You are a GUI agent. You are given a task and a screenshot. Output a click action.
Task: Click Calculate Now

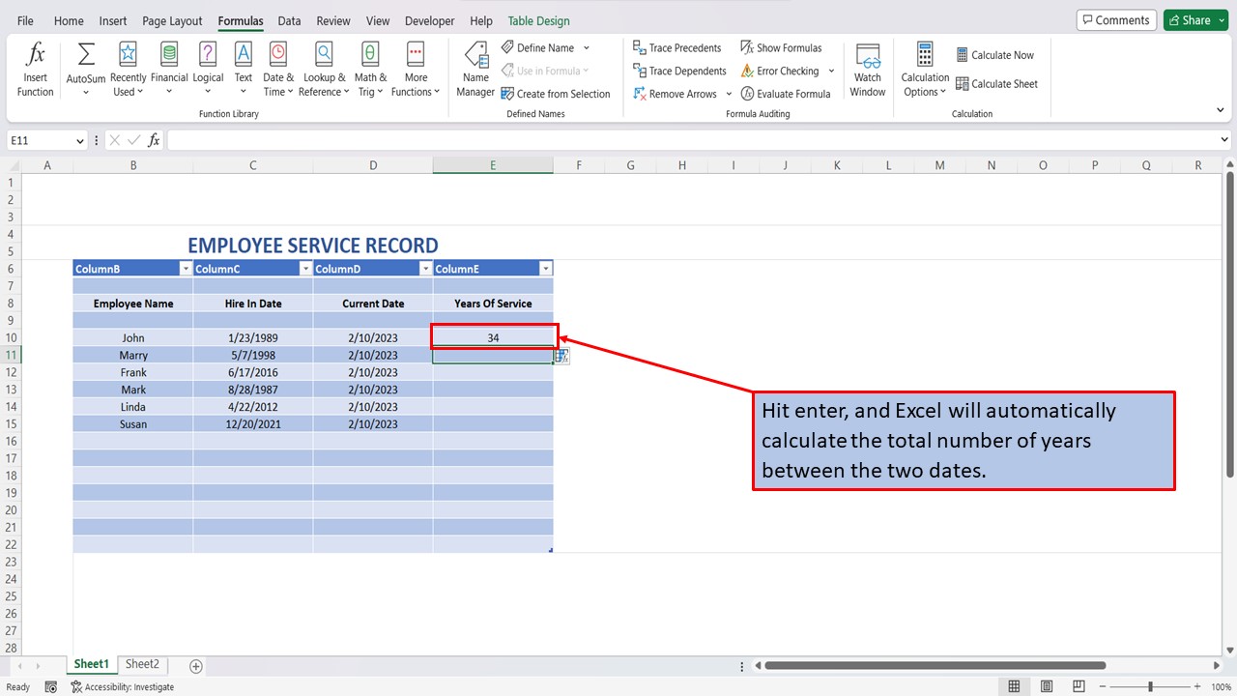coord(995,54)
